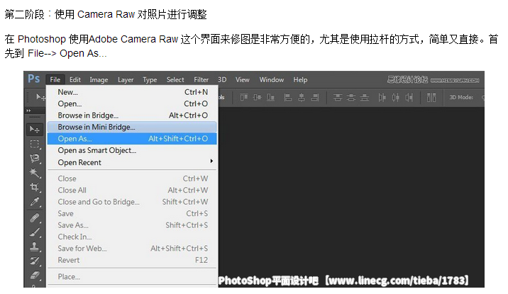Select the Magic Wand tool
Image resolution: width=508 pixels, height=294 pixels.
coord(34,173)
